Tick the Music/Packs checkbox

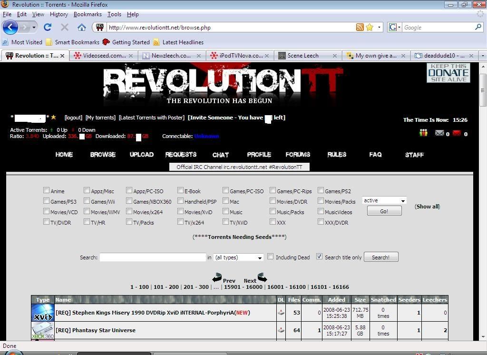point(273,211)
